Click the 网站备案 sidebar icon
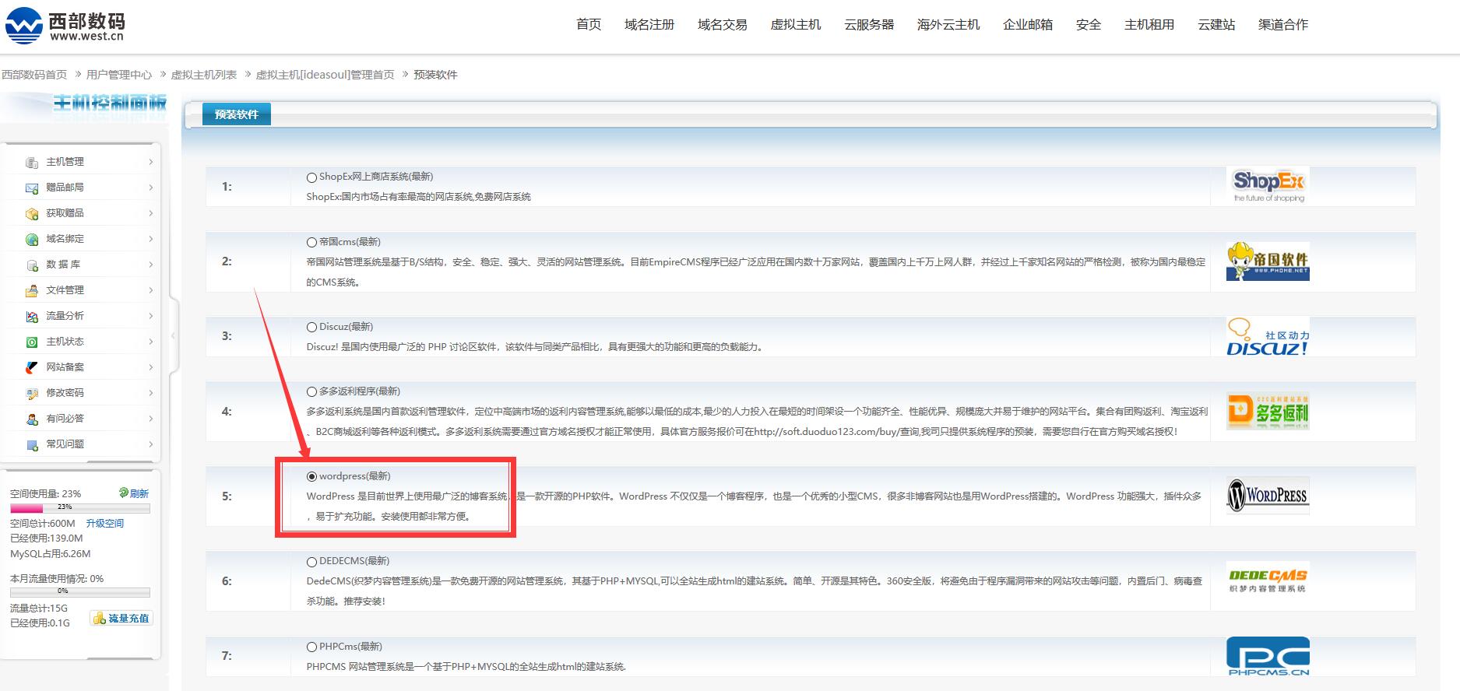This screenshot has width=1460, height=691. (x=32, y=367)
